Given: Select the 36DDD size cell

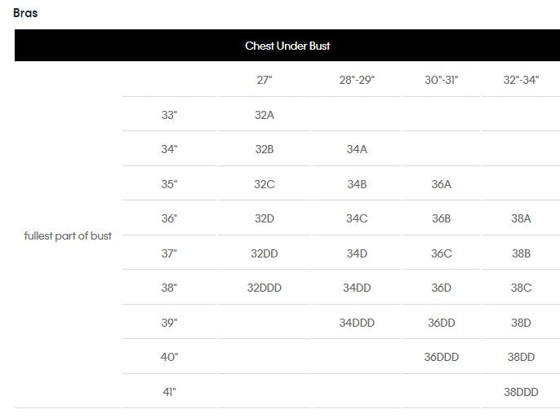Looking at the screenshot, I should 442,357.
